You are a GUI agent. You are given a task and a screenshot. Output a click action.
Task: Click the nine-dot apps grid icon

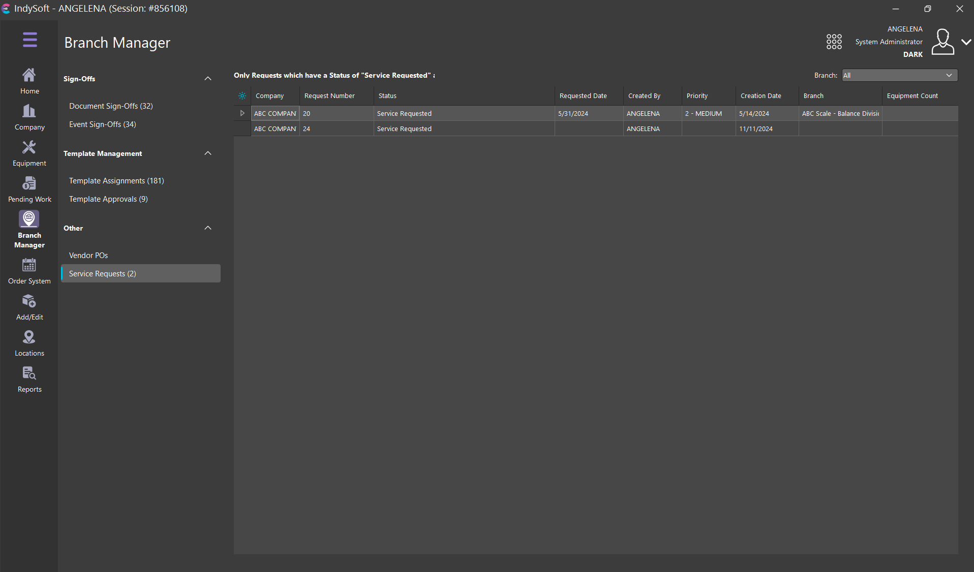tap(834, 42)
